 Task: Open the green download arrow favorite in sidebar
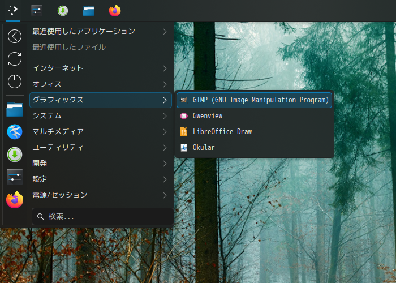pyautogui.click(x=15, y=155)
